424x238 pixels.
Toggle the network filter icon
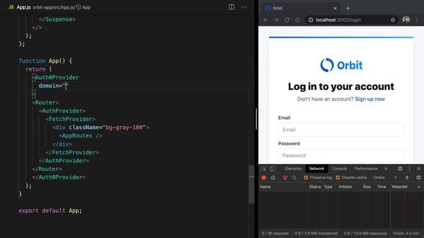285,178
